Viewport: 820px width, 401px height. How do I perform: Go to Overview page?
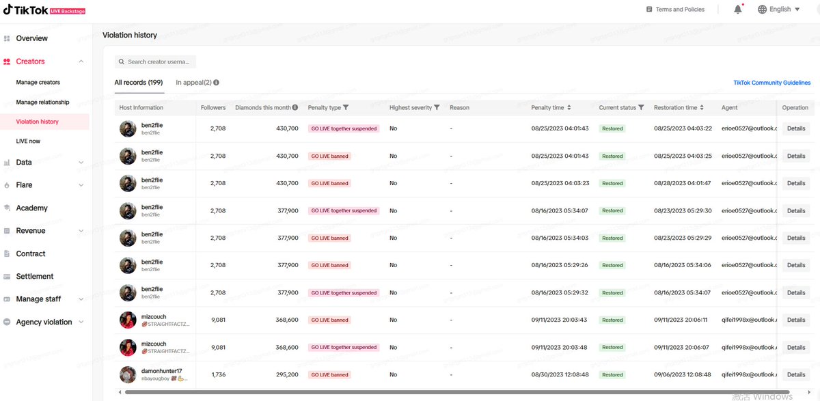click(32, 38)
